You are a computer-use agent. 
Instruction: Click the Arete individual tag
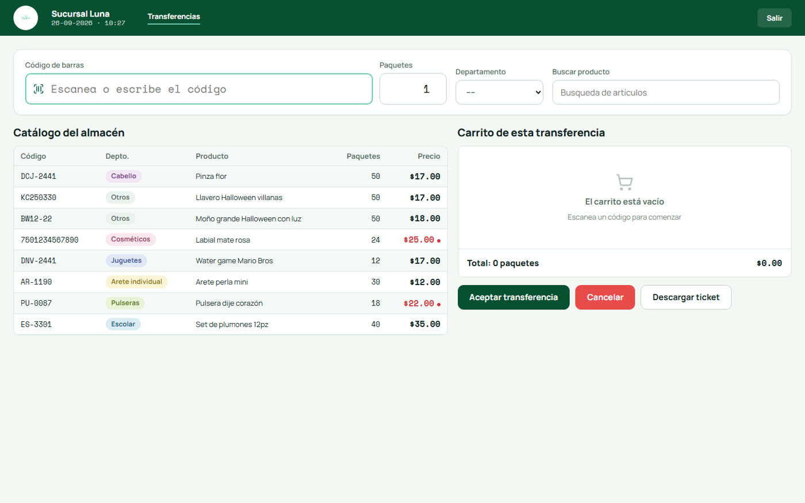click(x=136, y=282)
